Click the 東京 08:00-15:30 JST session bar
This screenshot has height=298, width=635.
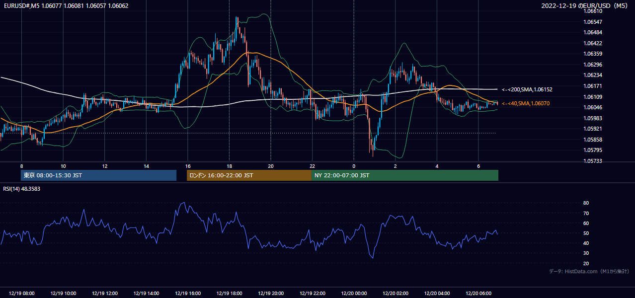pos(98,175)
